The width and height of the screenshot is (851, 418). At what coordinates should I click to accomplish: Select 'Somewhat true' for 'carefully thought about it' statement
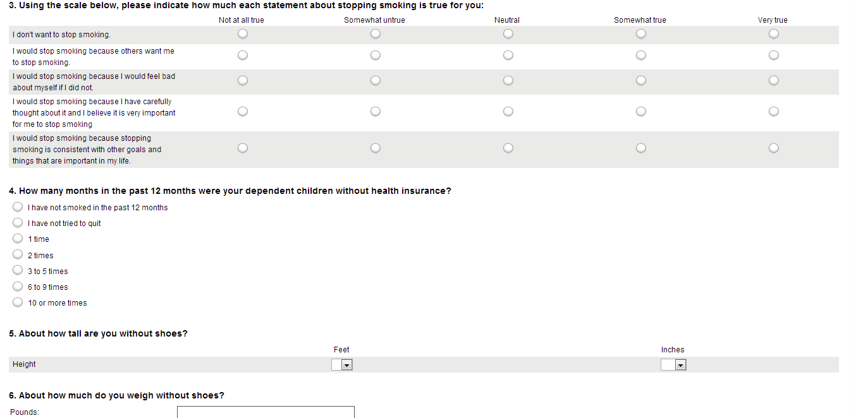pyautogui.click(x=641, y=112)
